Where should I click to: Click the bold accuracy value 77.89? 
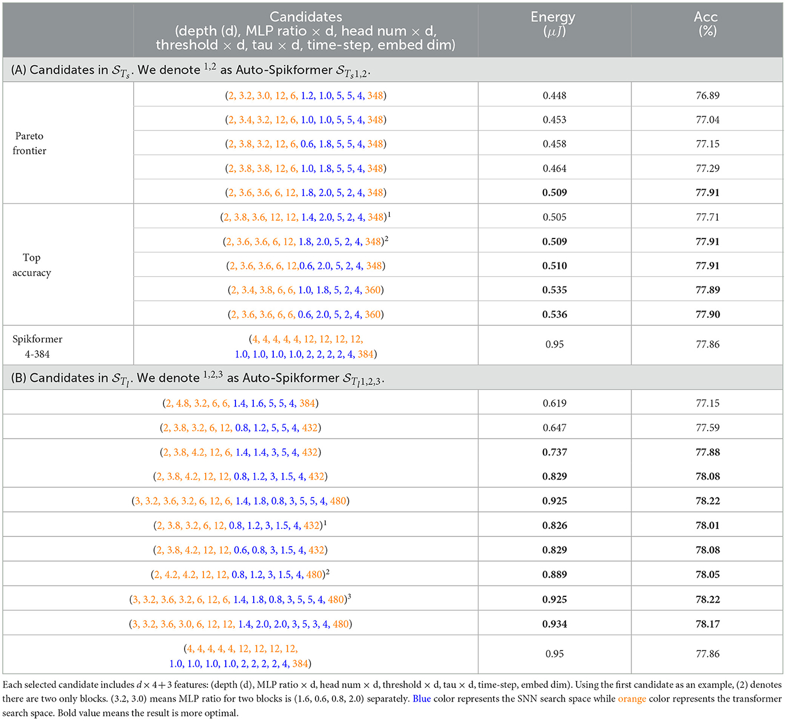(708, 290)
